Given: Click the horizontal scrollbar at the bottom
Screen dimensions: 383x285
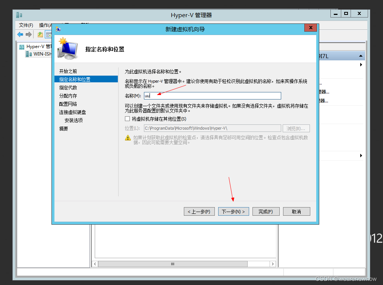Looking at the screenshot, I should click(172, 264).
